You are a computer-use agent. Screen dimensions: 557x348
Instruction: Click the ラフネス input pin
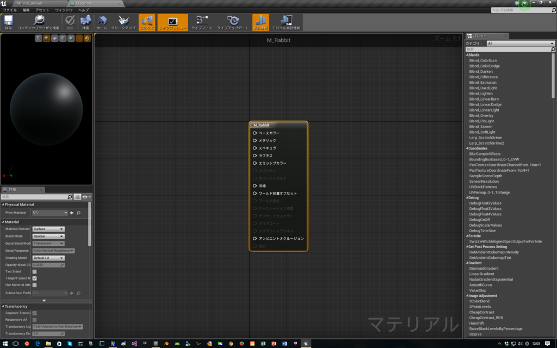tap(255, 156)
